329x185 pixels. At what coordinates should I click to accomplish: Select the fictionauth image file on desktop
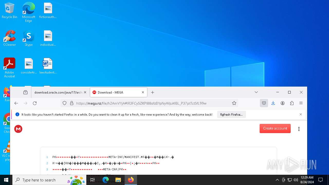pyautogui.click(x=48, y=11)
